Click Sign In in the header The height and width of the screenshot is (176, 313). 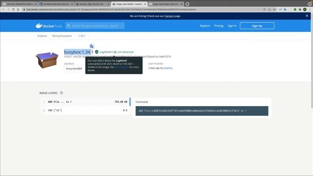point(232,26)
